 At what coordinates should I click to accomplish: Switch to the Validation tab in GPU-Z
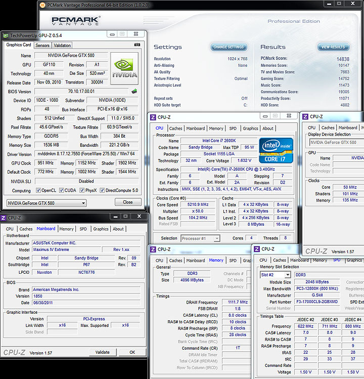point(62,46)
